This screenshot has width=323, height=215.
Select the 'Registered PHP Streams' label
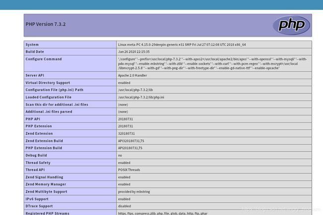point(47,213)
